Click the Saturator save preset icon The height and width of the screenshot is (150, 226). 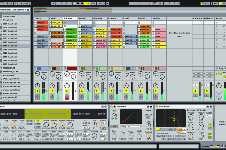151,107
